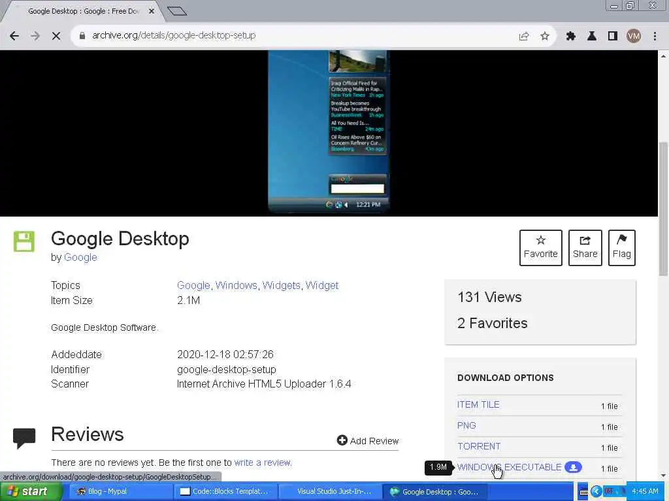Click the DOWNLOAD OPTIONS heading
The image size is (669, 501).
coord(506,378)
